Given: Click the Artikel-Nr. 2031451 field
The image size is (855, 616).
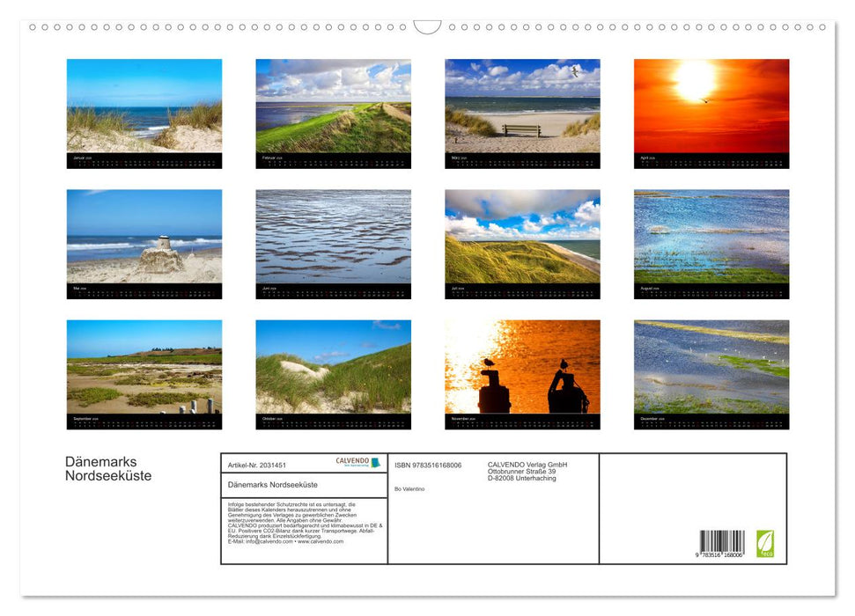Looking at the screenshot, I should tap(258, 465).
